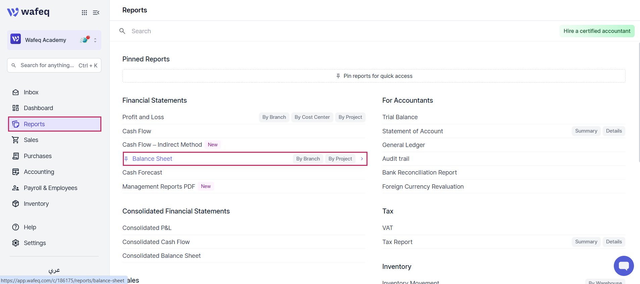The height and width of the screenshot is (284, 640).
Task: Open Profit and Loss By Project
Action: [350, 117]
